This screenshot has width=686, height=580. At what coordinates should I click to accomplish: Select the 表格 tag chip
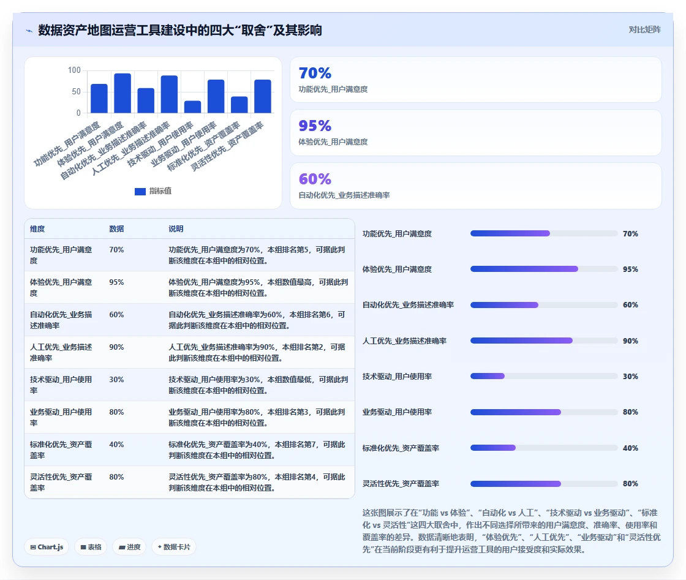[x=91, y=547]
